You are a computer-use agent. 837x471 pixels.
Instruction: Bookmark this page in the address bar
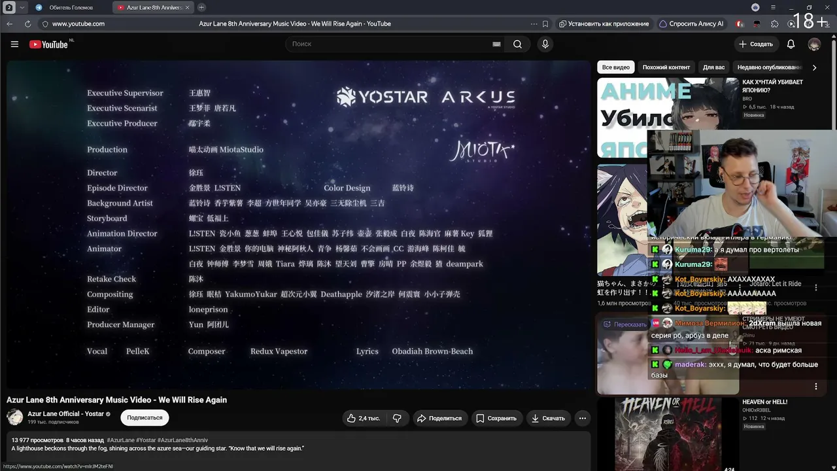point(545,24)
